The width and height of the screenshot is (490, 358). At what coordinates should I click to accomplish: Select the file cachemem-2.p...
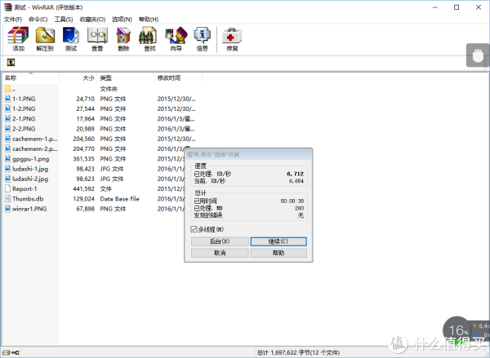(x=34, y=148)
